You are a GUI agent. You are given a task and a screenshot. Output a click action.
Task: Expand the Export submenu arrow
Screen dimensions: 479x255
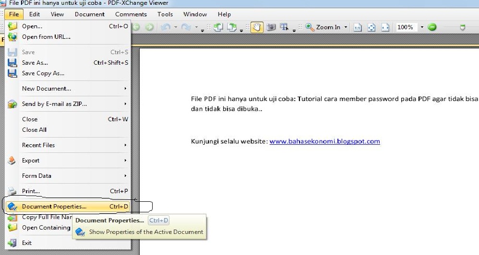click(x=125, y=160)
